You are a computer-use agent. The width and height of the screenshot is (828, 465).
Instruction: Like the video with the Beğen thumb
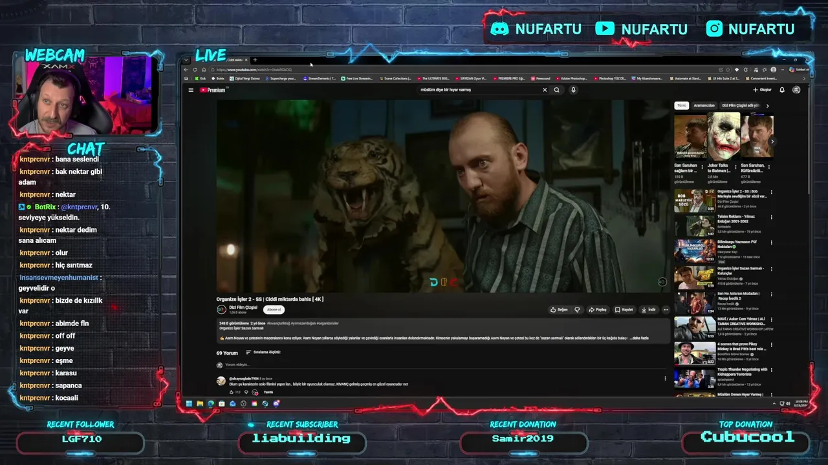pos(559,309)
